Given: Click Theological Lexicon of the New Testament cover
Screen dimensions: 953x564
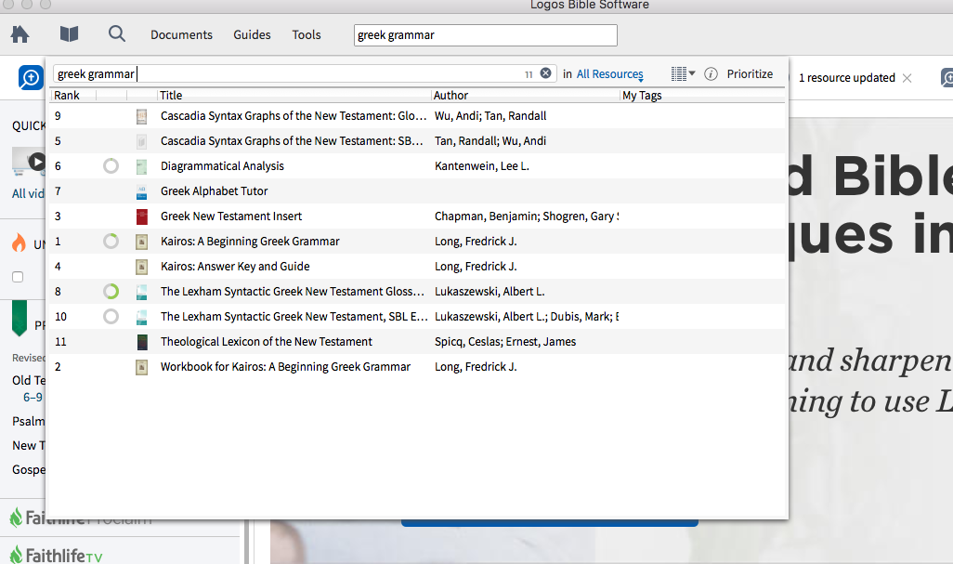Looking at the screenshot, I should (141, 342).
